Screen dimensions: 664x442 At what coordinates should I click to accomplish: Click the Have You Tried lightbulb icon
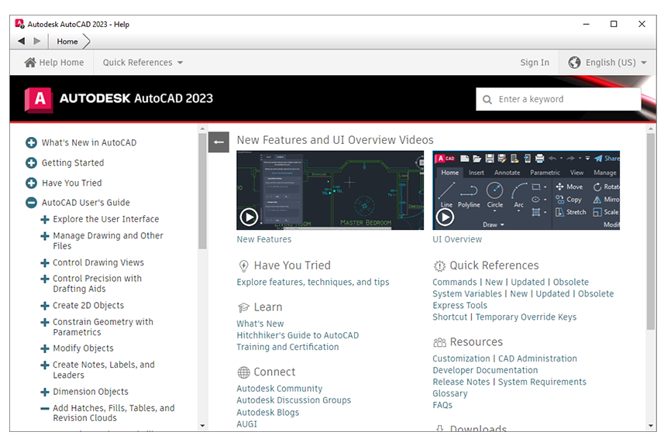point(243,266)
